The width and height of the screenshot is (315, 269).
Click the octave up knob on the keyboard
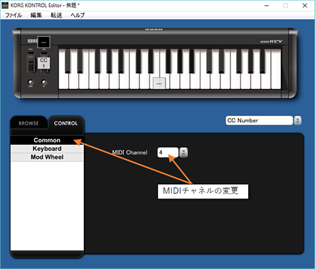coord(44,82)
